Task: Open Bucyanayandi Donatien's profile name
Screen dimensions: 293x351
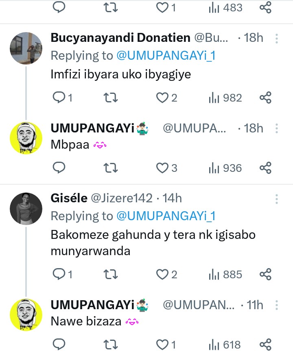Action: tap(120, 38)
